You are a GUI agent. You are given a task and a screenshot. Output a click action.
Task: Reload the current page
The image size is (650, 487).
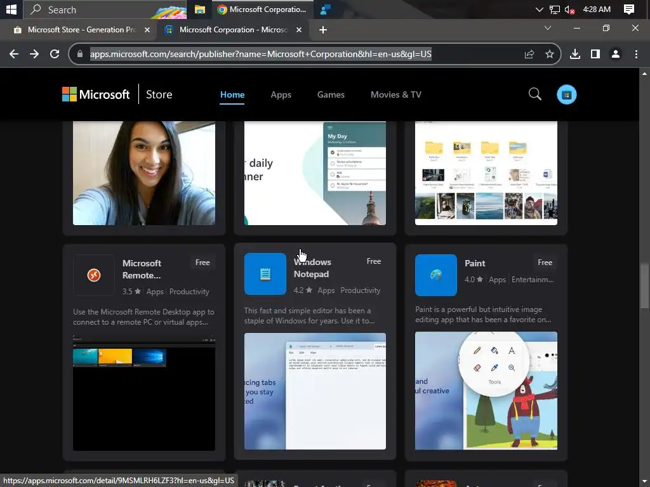pos(55,54)
